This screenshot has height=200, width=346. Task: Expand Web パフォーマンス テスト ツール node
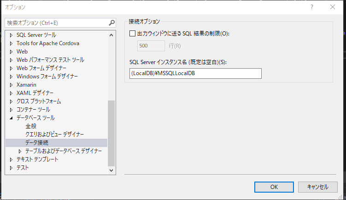click(11, 60)
